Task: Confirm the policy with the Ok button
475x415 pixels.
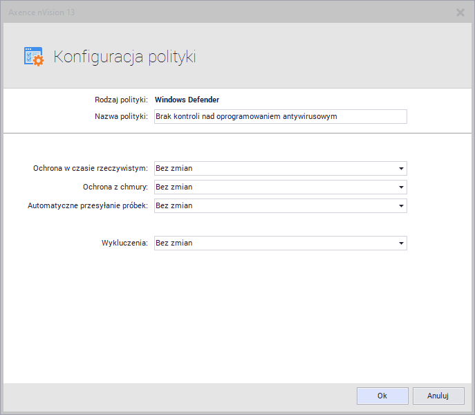Action: click(382, 396)
